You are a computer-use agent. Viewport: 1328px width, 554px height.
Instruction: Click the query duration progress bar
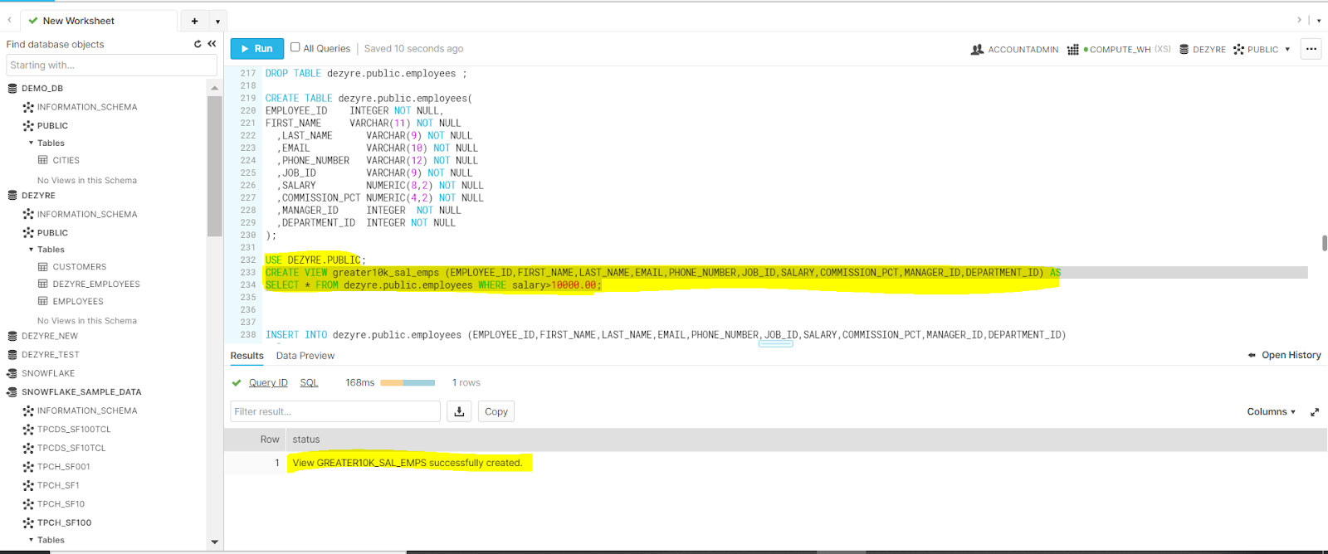tap(408, 383)
